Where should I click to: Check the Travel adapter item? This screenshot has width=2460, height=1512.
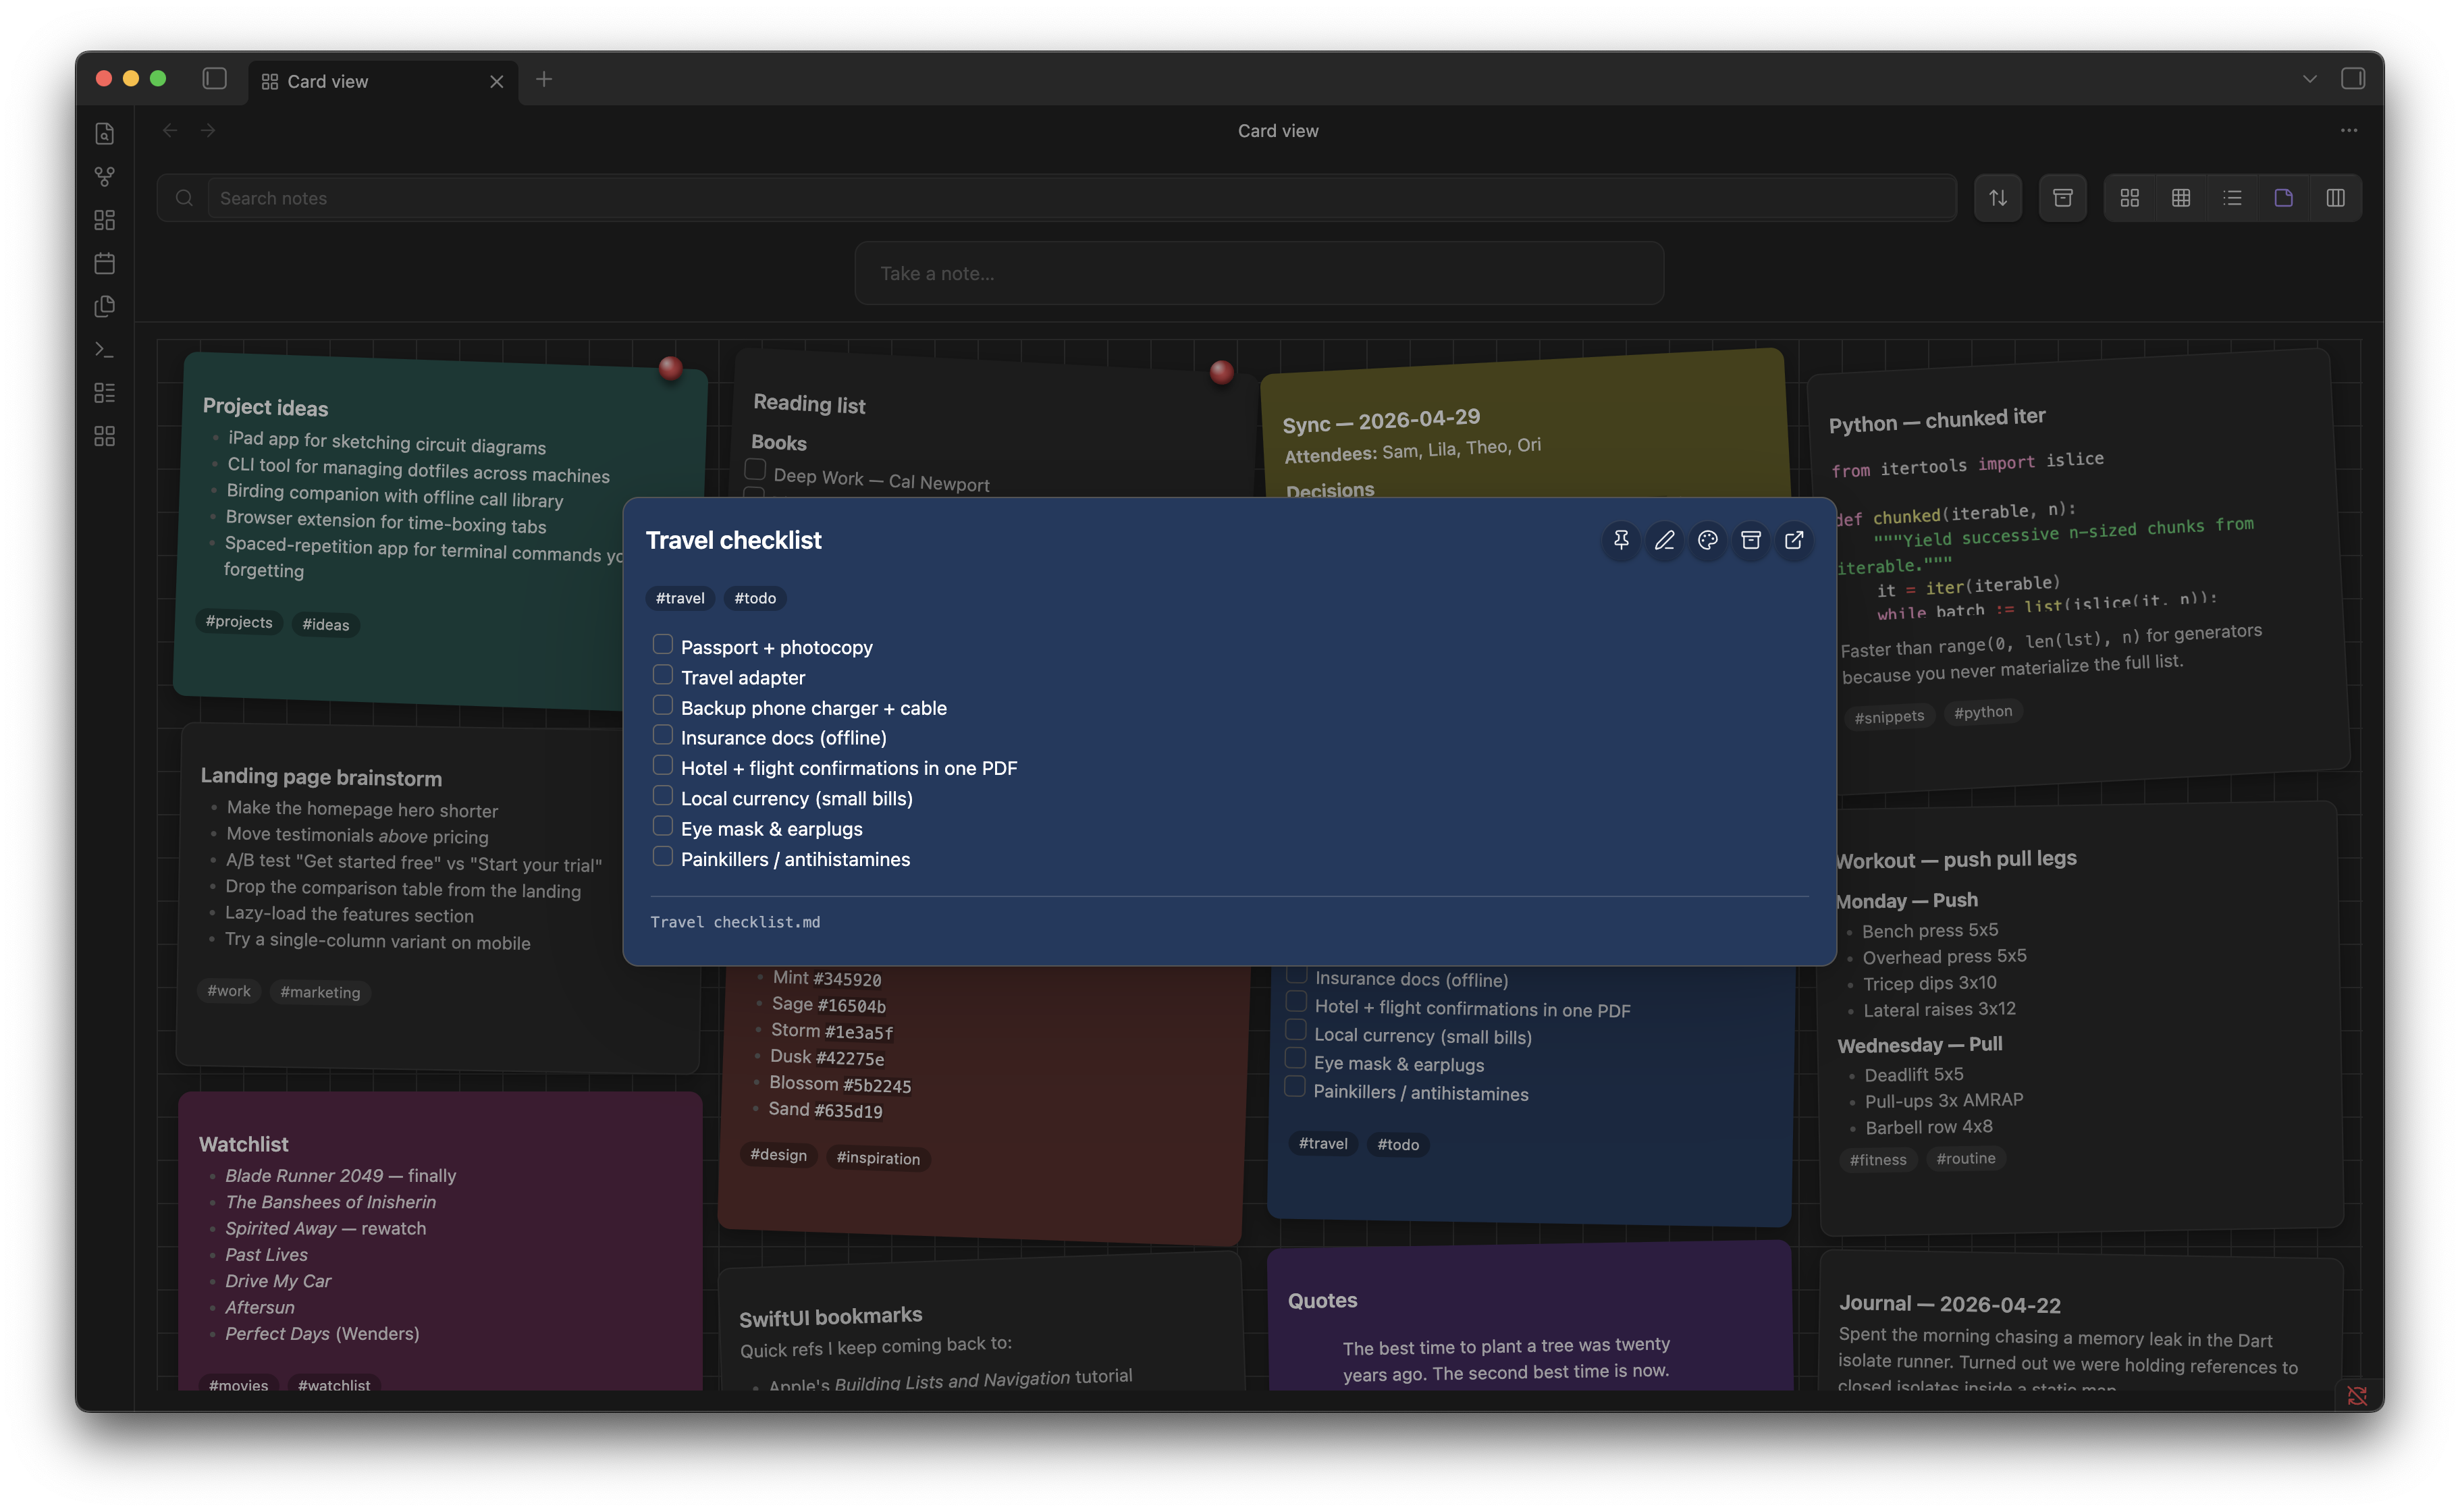click(662, 674)
